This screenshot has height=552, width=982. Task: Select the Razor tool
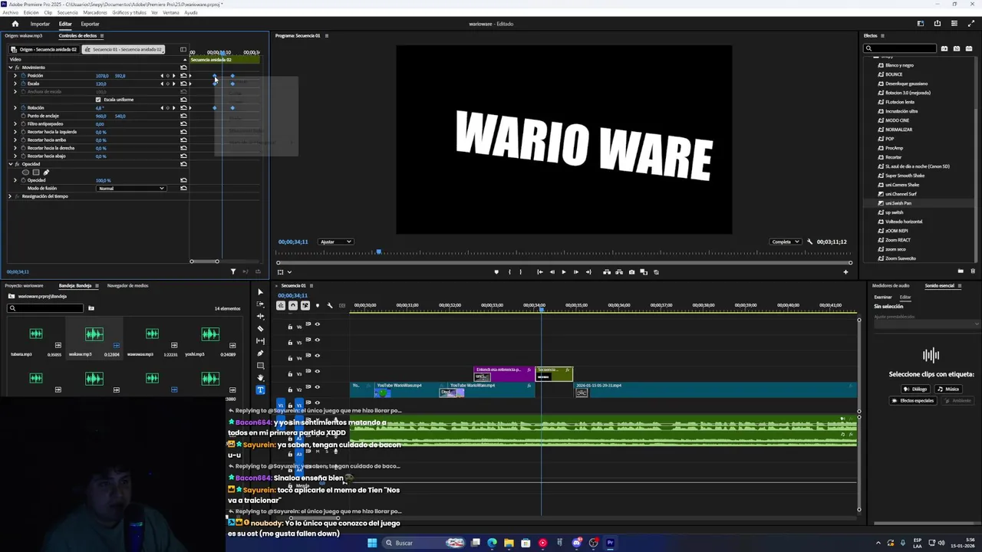point(260,329)
